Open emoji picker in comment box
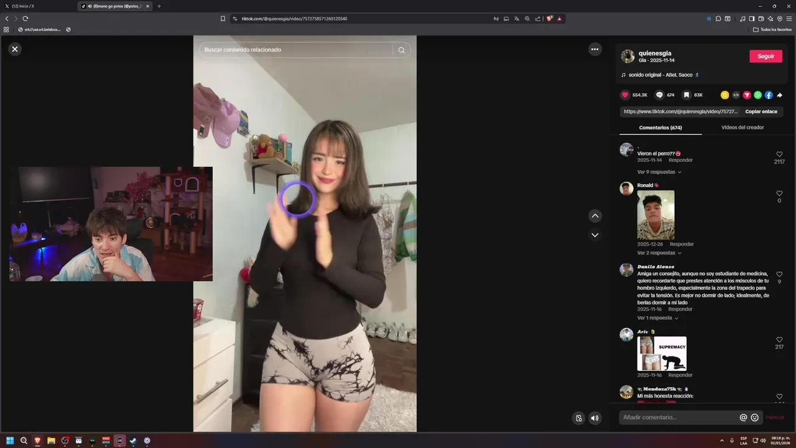The image size is (796, 448). (755, 418)
